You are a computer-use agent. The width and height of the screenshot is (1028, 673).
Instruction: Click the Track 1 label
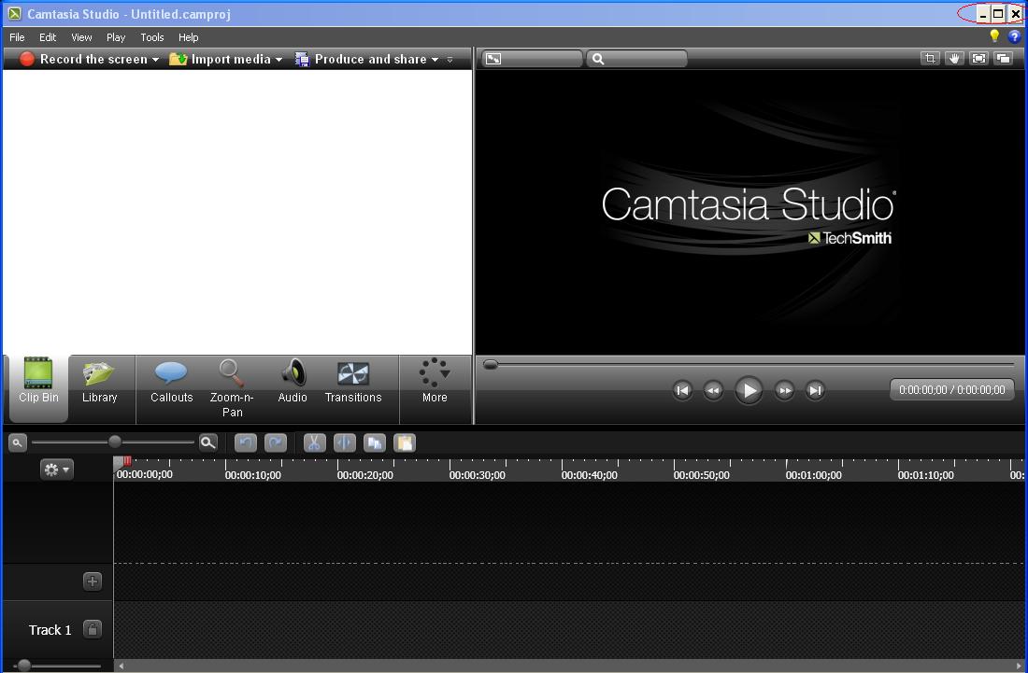50,630
